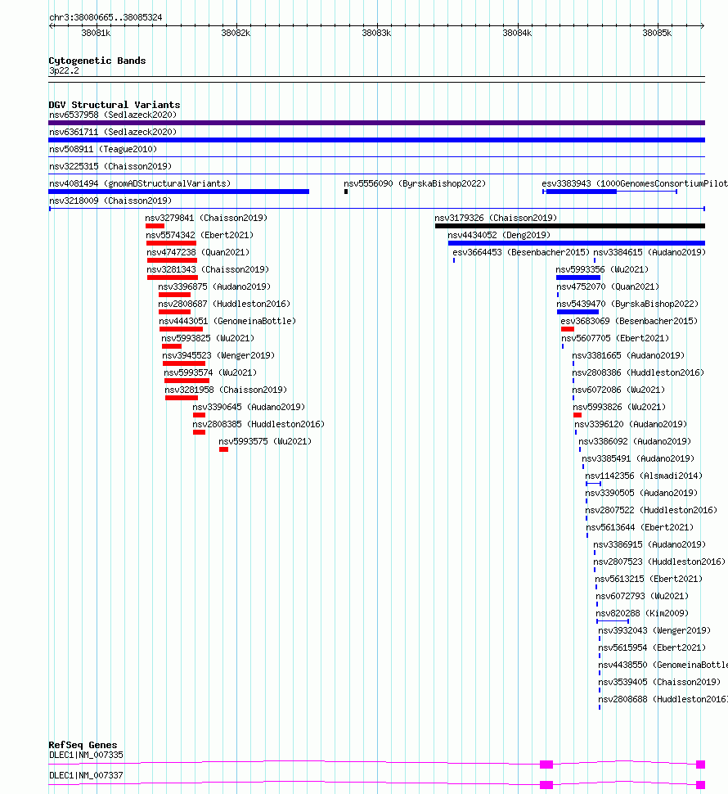
Task: Open nsv6361711 (Sedlazeck2020) variant label
Action: (113, 132)
